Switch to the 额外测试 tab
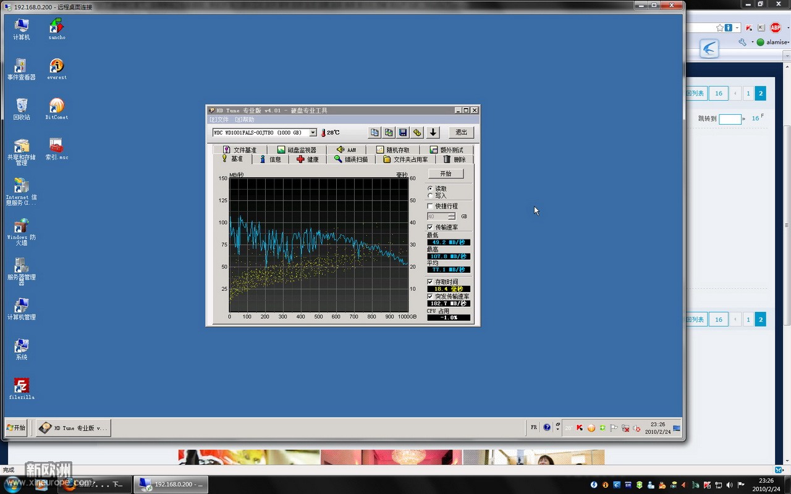 pyautogui.click(x=446, y=150)
